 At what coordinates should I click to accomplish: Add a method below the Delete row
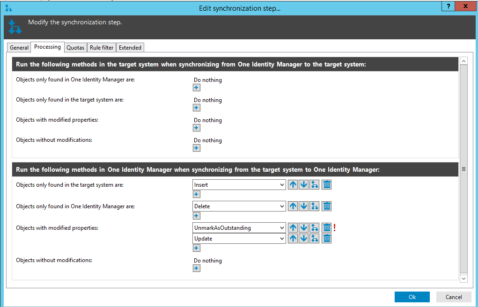pyautogui.click(x=196, y=216)
